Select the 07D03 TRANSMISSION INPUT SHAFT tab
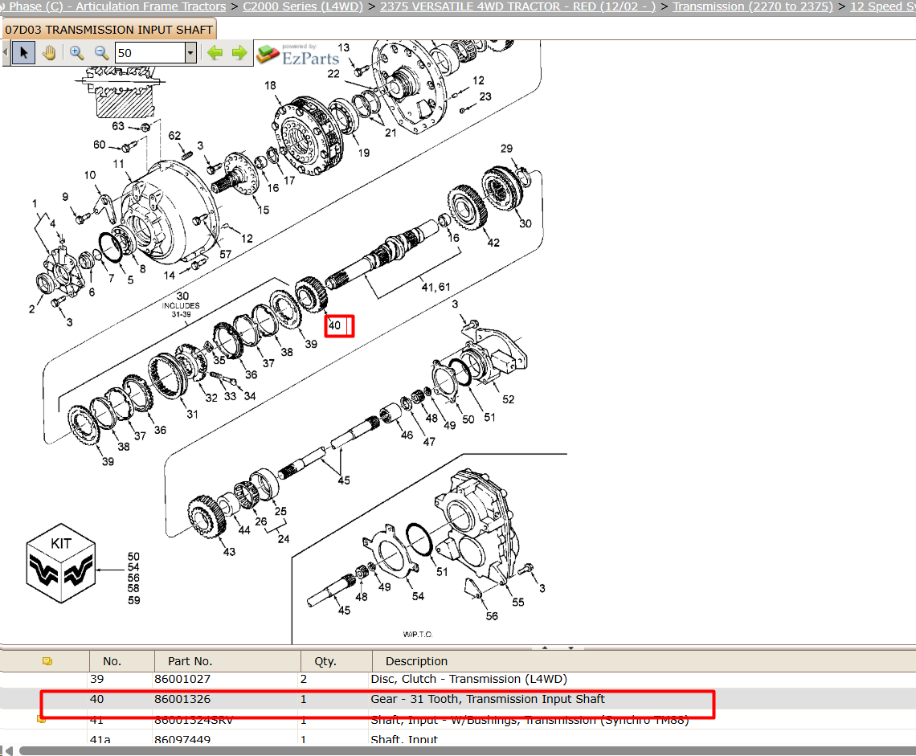The height and width of the screenshot is (756, 916). [108, 29]
